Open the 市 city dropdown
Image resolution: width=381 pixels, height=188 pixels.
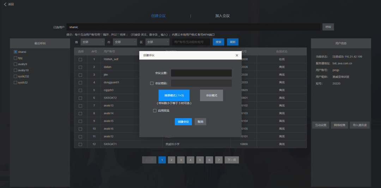(x=125, y=42)
